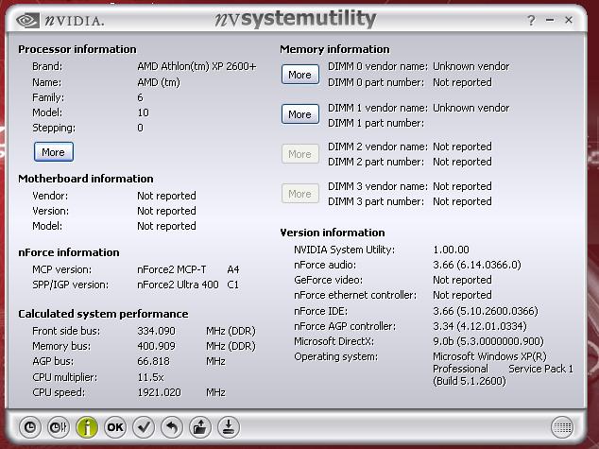Minimize the nvsystemutility window
Screen dimensions: 599x449
tap(550, 20)
